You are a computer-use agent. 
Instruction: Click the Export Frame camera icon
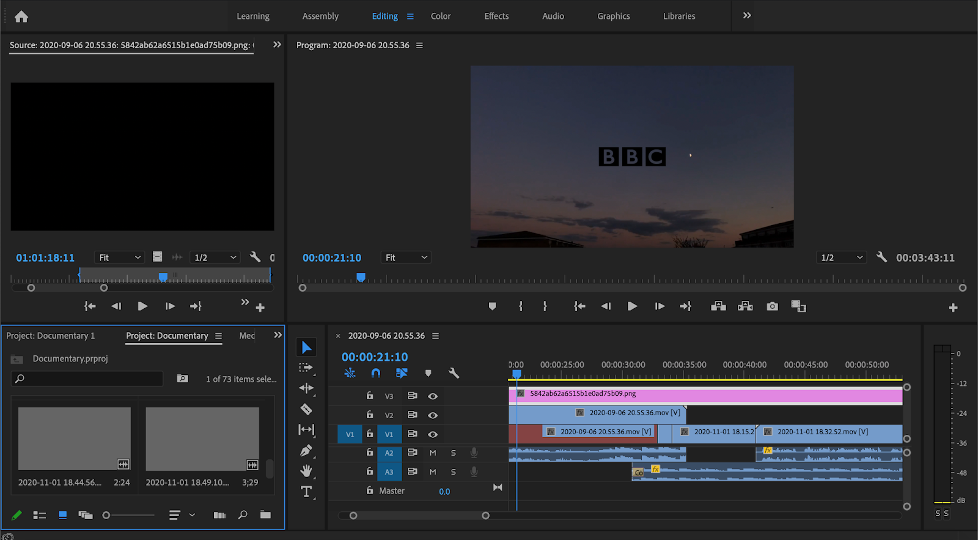coord(773,306)
